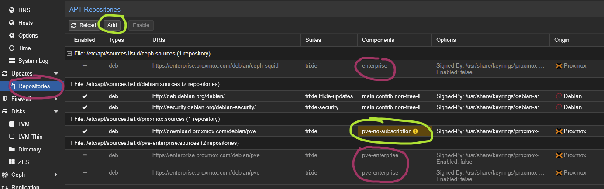This screenshot has height=189, width=604.
Task: Collapse the proxmox.sources file group
Action: click(69, 119)
